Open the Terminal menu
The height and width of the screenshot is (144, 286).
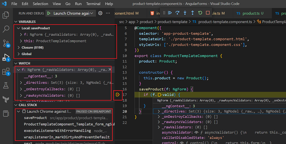(x=93, y=4)
